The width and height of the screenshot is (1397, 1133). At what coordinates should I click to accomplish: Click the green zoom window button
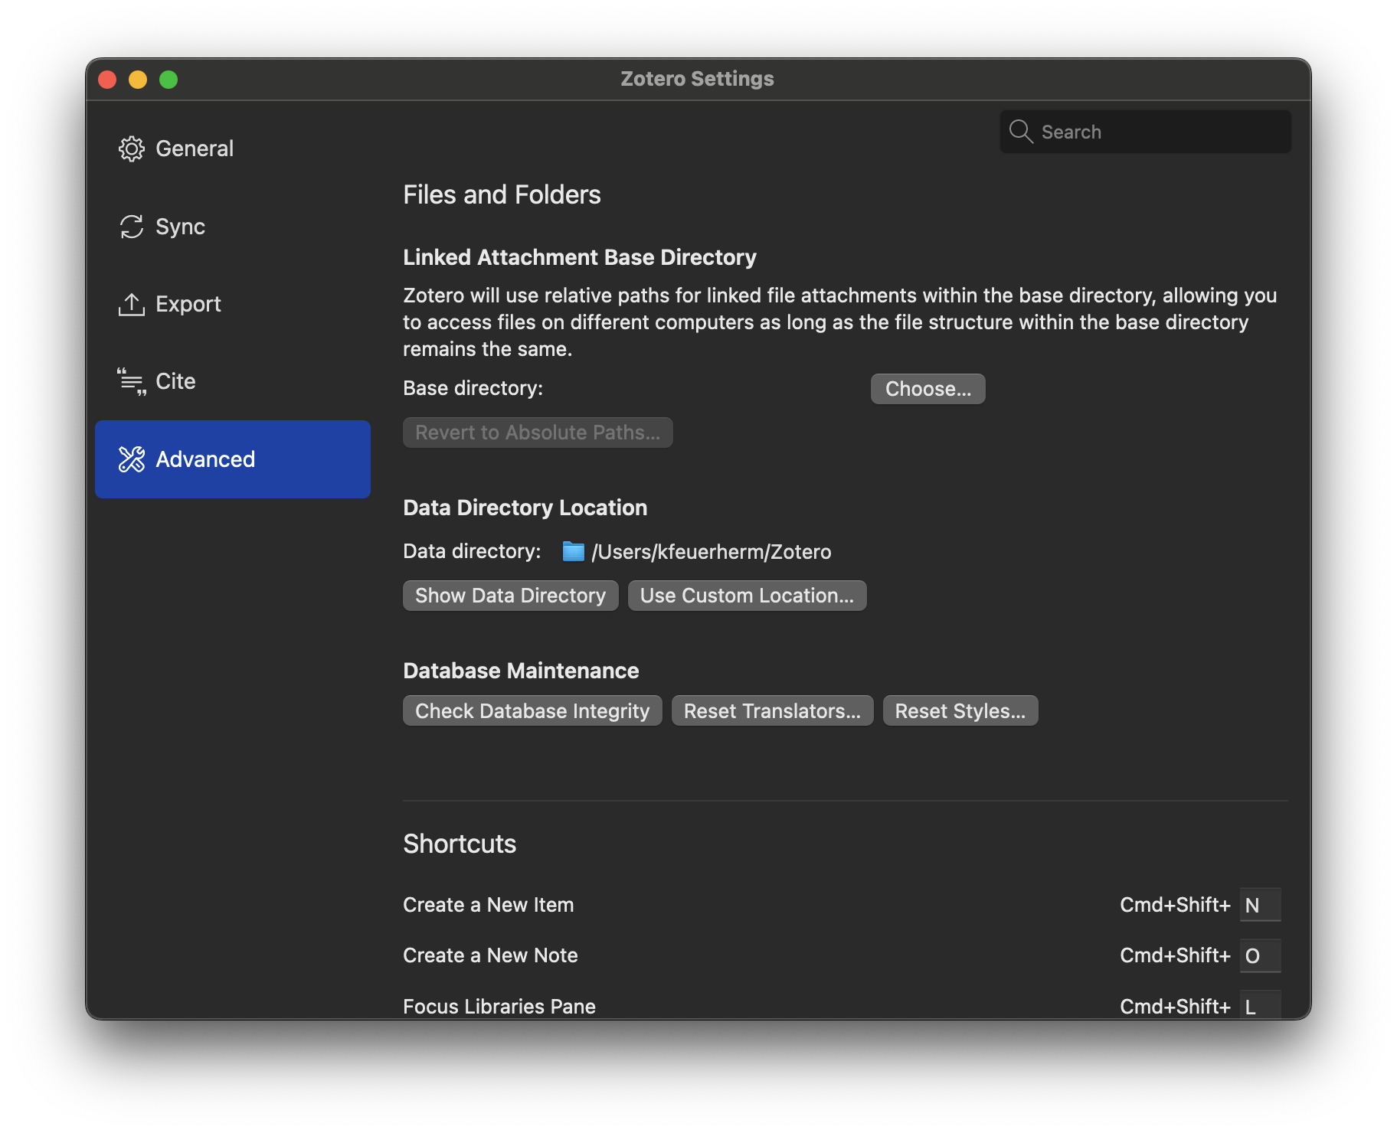click(168, 80)
